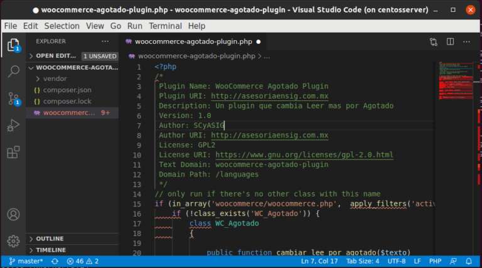
Task: Open the Extensions view
Action: click(13, 152)
